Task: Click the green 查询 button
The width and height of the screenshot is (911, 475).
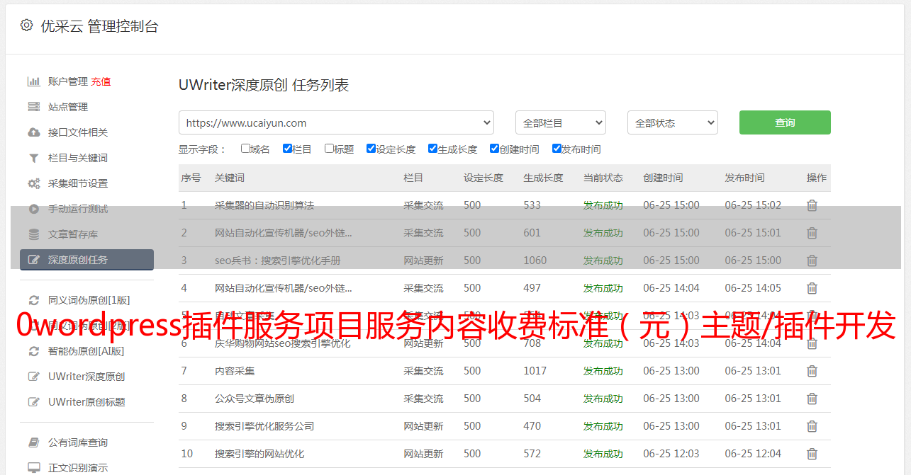Action: point(785,122)
